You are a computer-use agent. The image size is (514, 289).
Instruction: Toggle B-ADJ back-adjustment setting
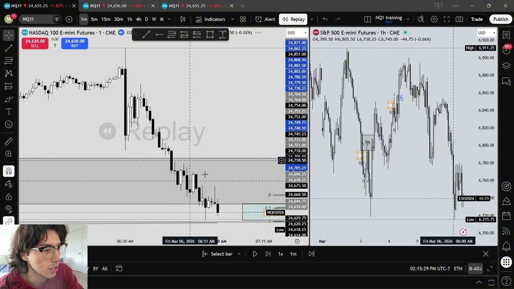coord(475,269)
